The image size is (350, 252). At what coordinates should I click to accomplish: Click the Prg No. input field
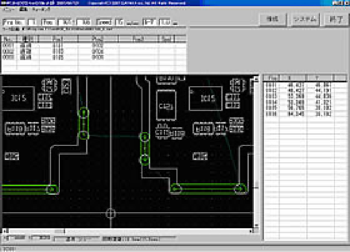tap(32, 22)
